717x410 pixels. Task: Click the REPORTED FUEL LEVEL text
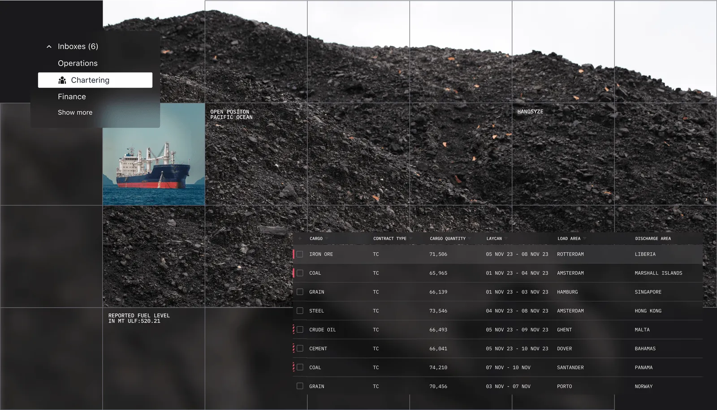(x=139, y=318)
